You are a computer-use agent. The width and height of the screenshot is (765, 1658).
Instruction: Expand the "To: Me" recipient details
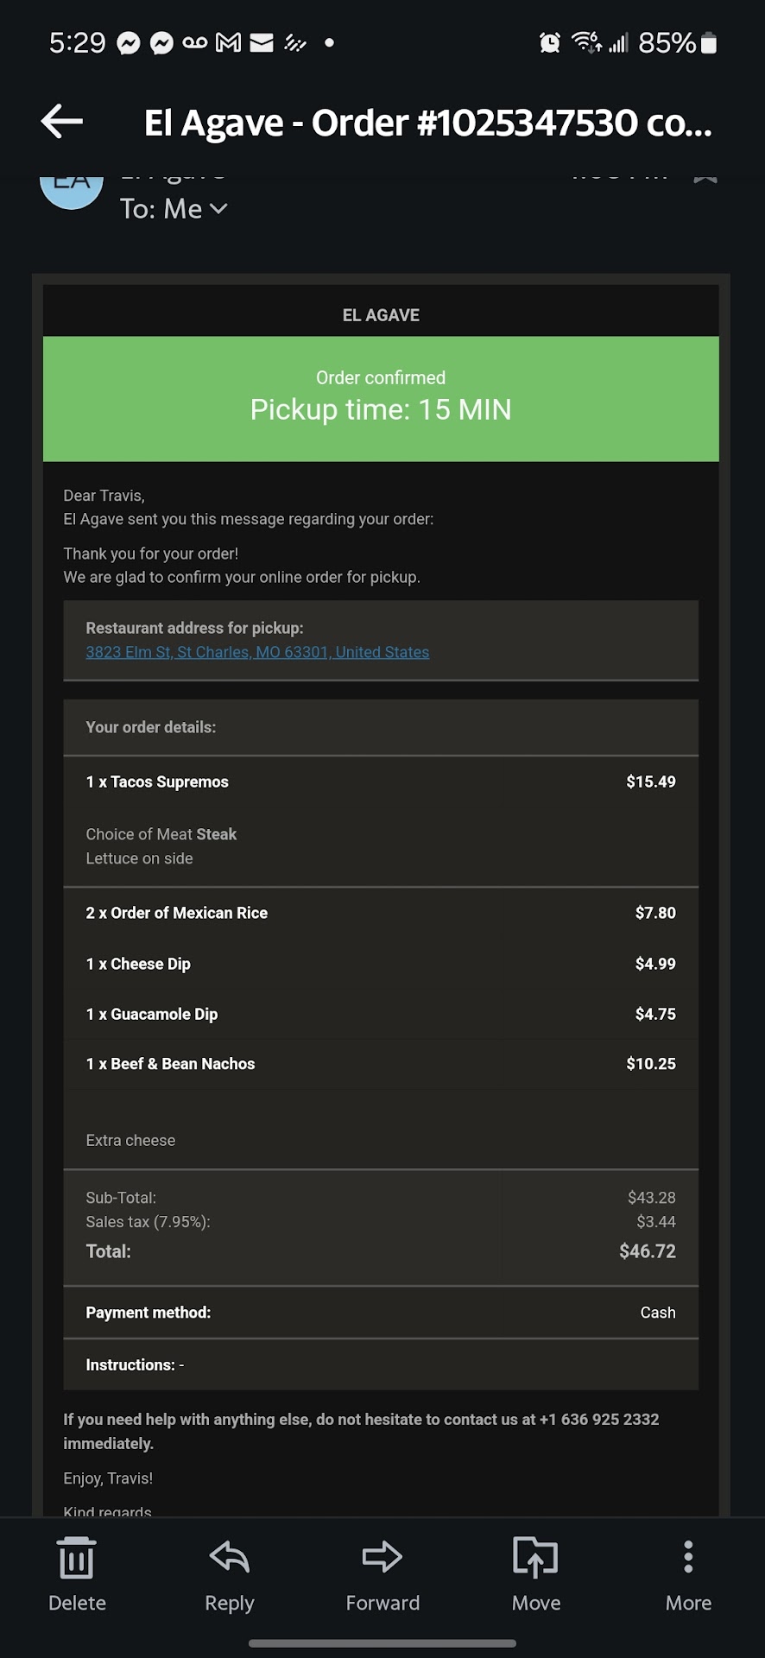174,209
